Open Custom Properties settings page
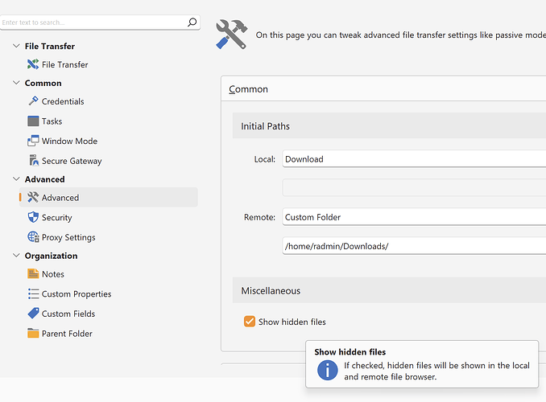The width and height of the screenshot is (546, 402). pyautogui.click(x=76, y=294)
